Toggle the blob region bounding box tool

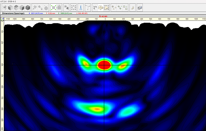point(106,8)
